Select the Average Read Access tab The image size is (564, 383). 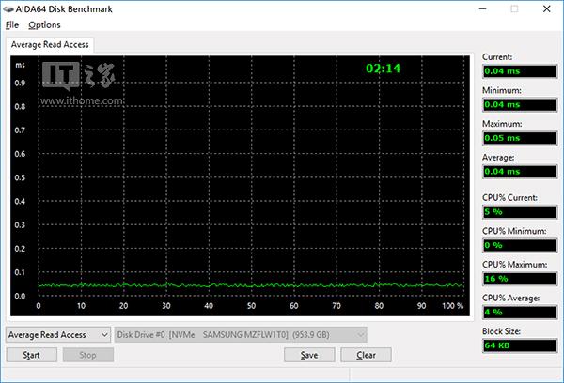[x=50, y=44]
